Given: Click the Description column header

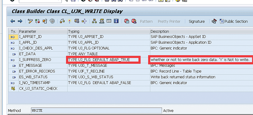Looking at the screenshot, I should [x=201, y=31].
